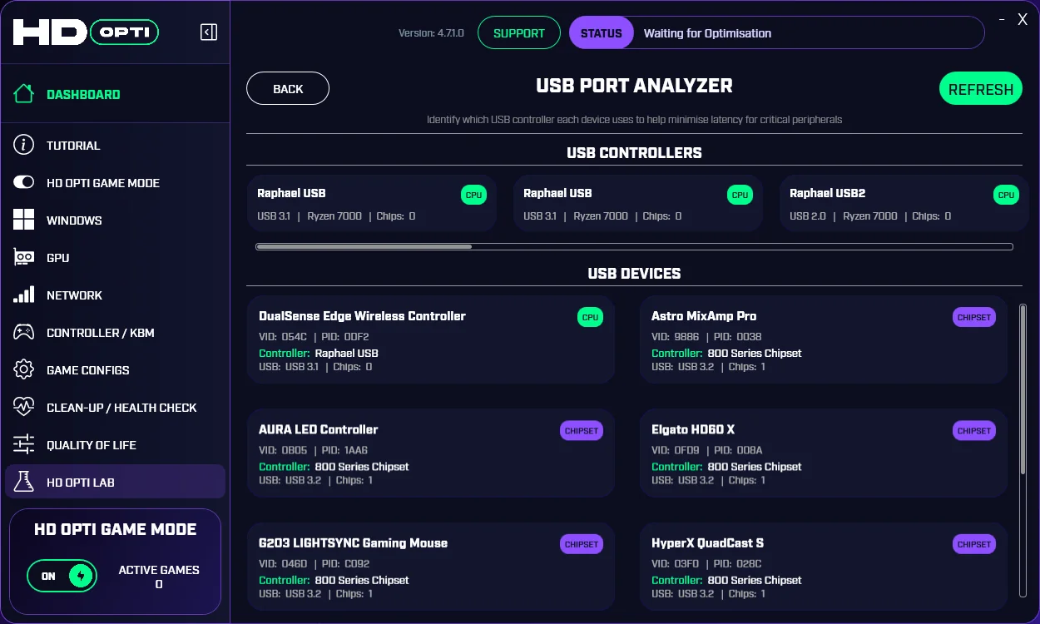1040x624 pixels.
Task: Click the green REFRESH button
Action: pos(981,88)
